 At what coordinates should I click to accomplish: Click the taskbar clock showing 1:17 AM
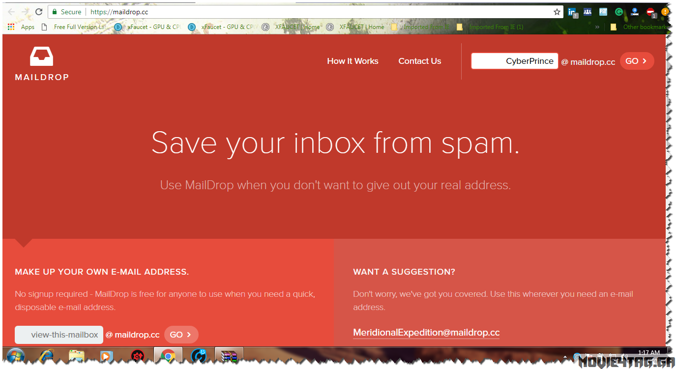tap(649, 353)
